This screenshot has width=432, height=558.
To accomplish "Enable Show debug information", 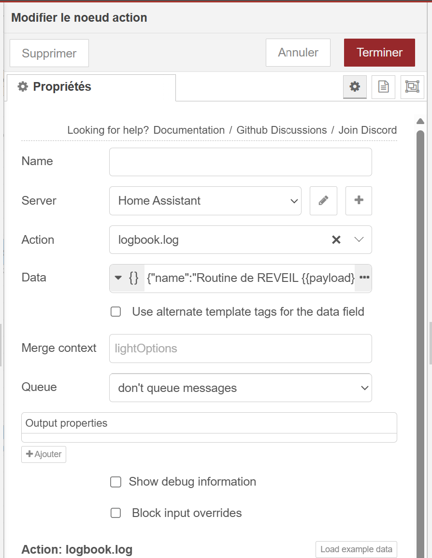I will pos(116,482).
